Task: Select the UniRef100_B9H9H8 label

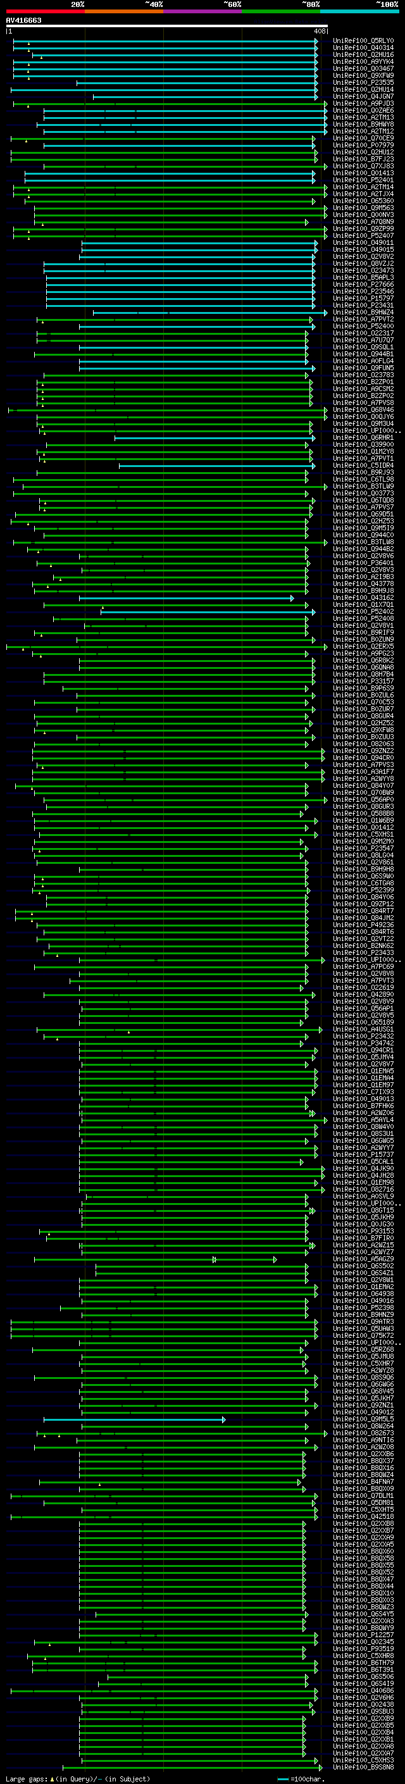Action: (363, 869)
